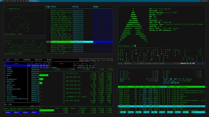Sort htop by the PID column
The image size is (209, 117).
click(121, 87)
